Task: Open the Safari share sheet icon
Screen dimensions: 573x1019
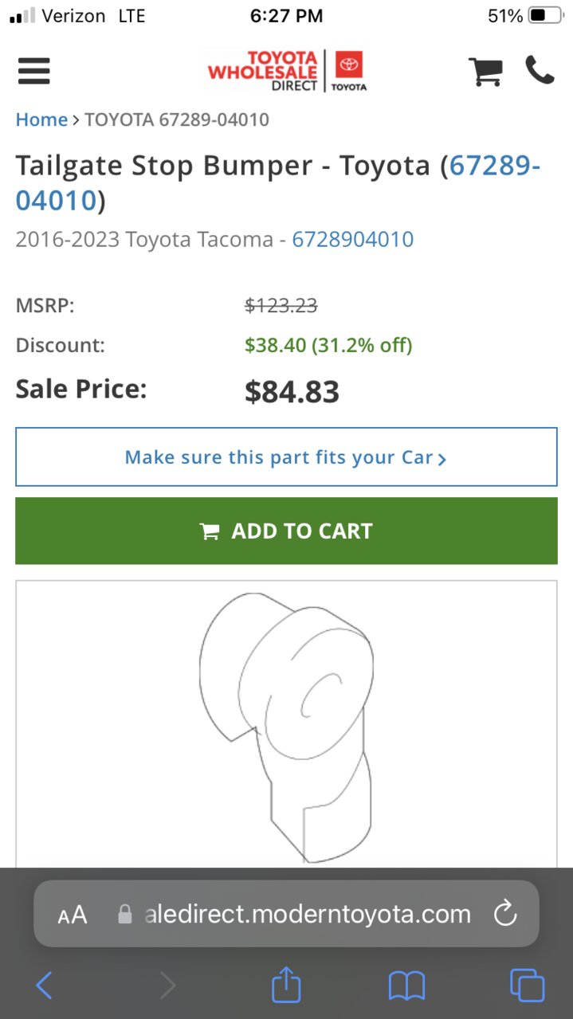Action: (286, 986)
